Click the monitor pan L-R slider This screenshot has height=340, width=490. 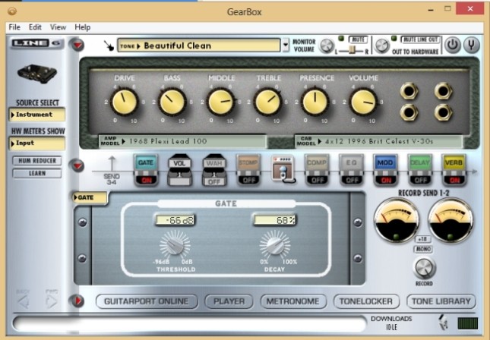[352, 50]
